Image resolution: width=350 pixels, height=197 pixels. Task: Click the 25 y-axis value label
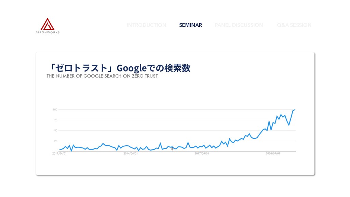(x=56, y=141)
